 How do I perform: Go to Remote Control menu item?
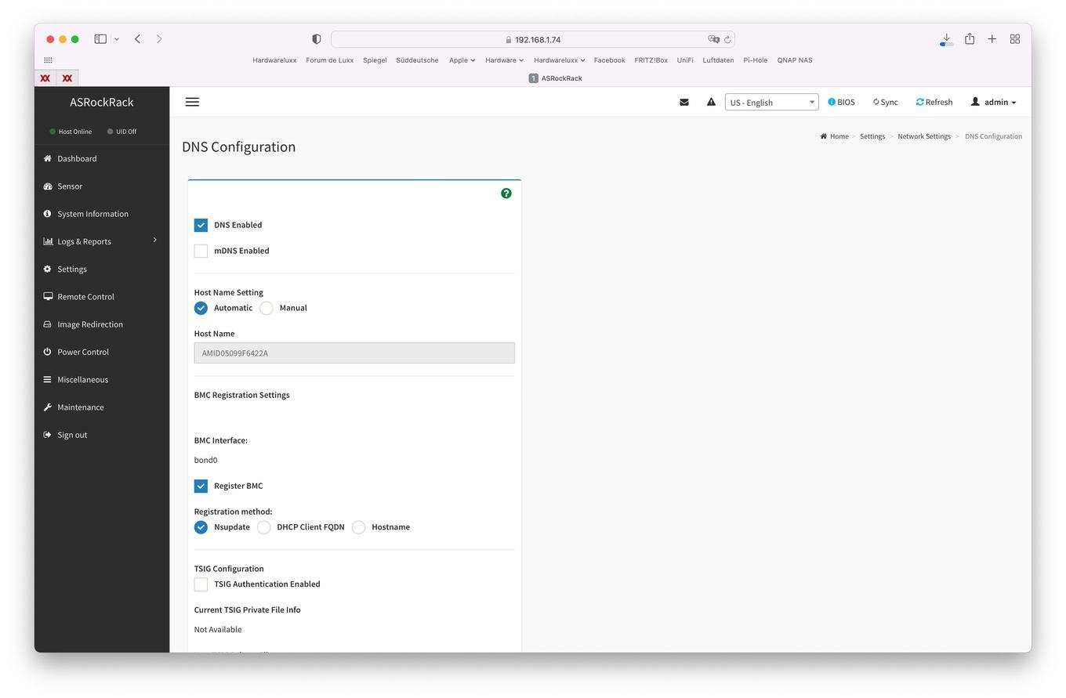(x=85, y=297)
